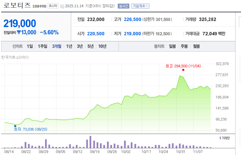Click the stock code 108490
Viewport: 241px width, 155px height.
39,6
